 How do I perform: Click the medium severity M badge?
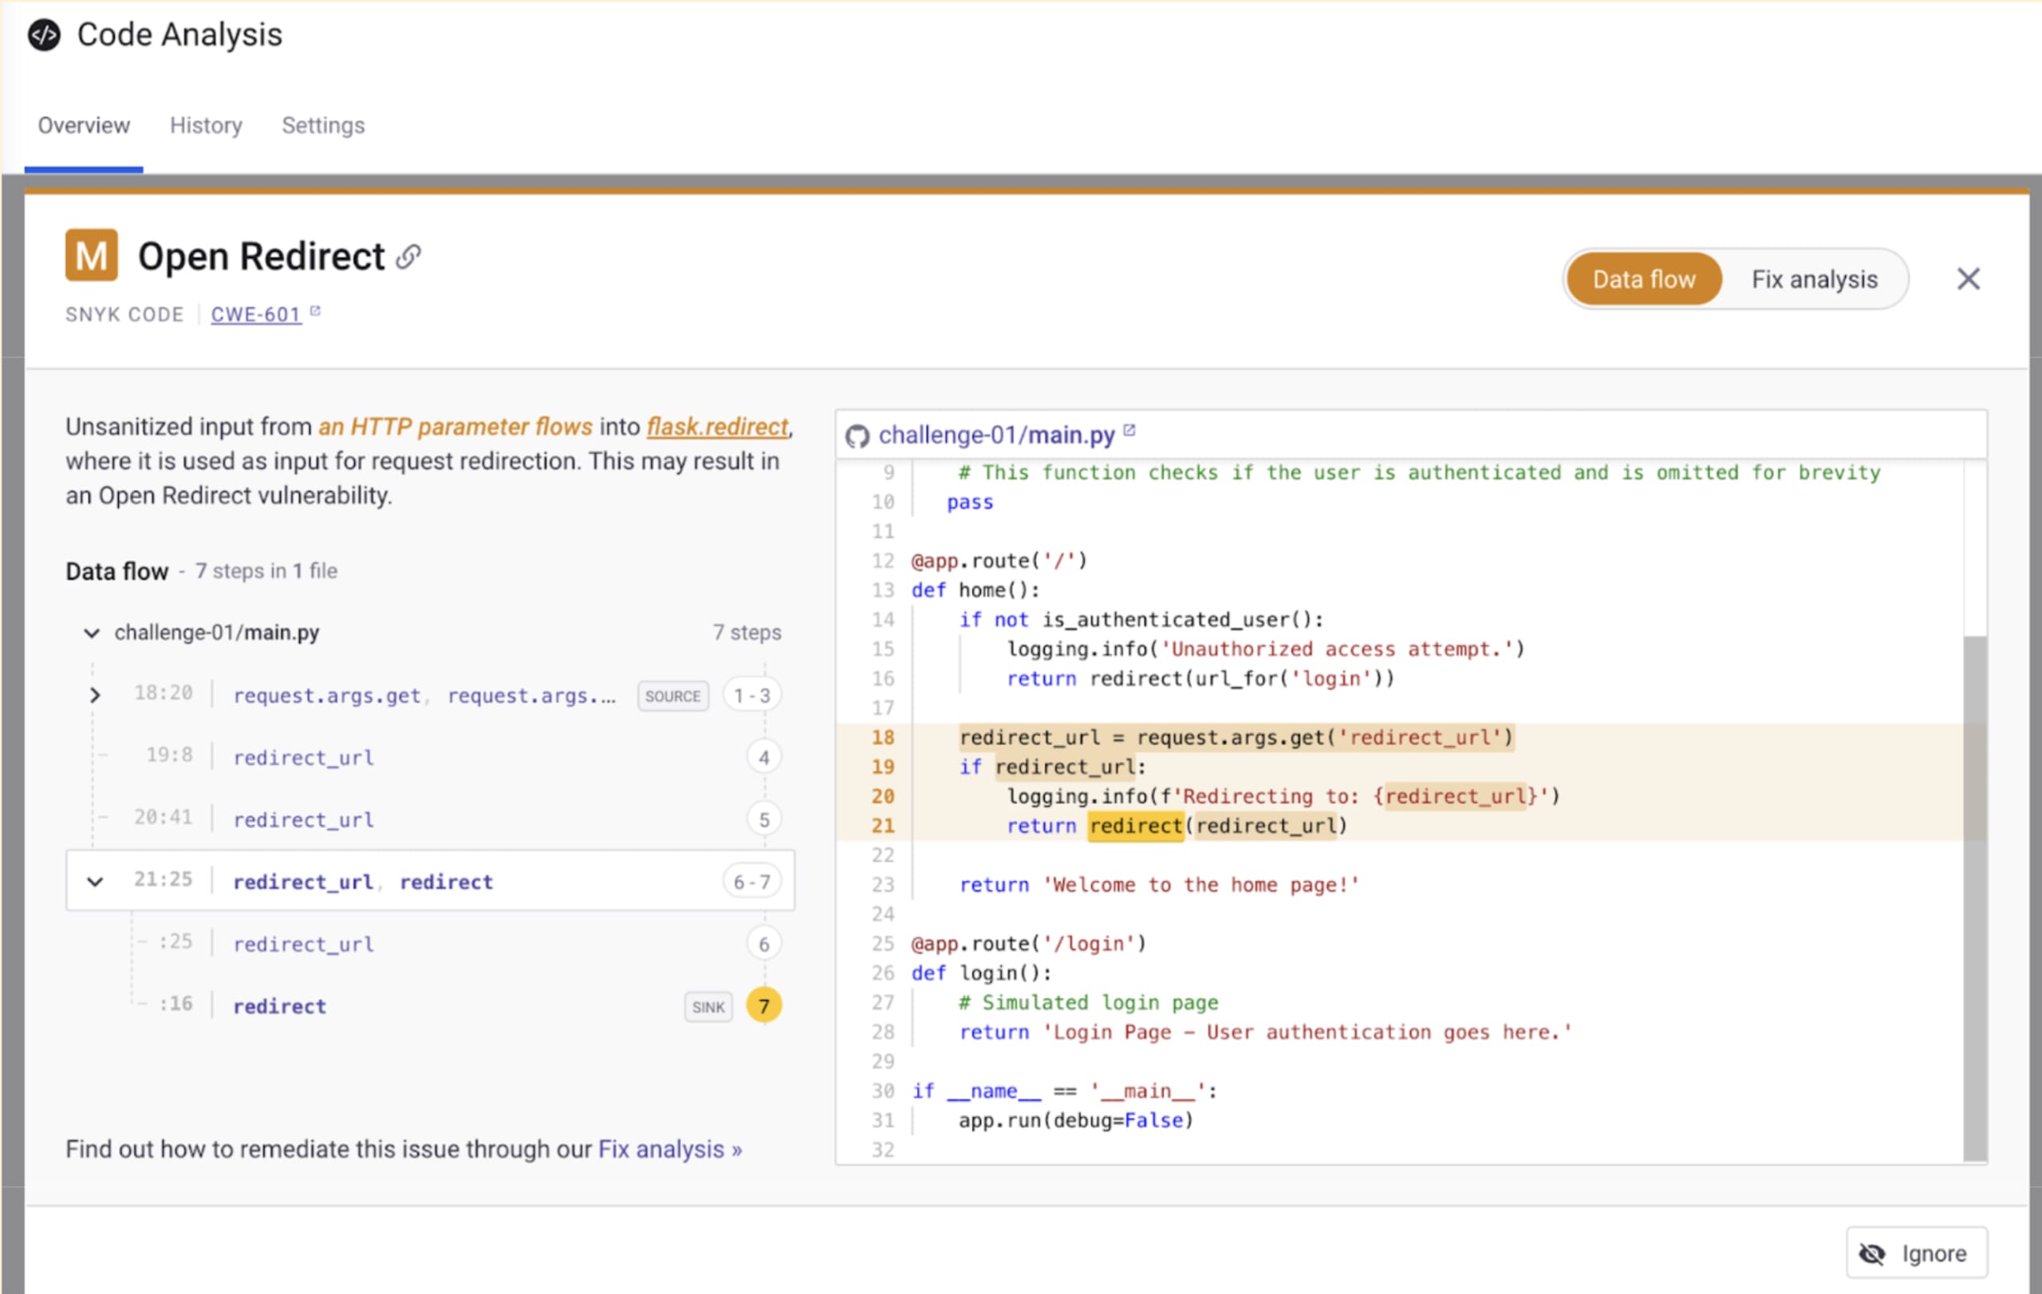coord(91,254)
